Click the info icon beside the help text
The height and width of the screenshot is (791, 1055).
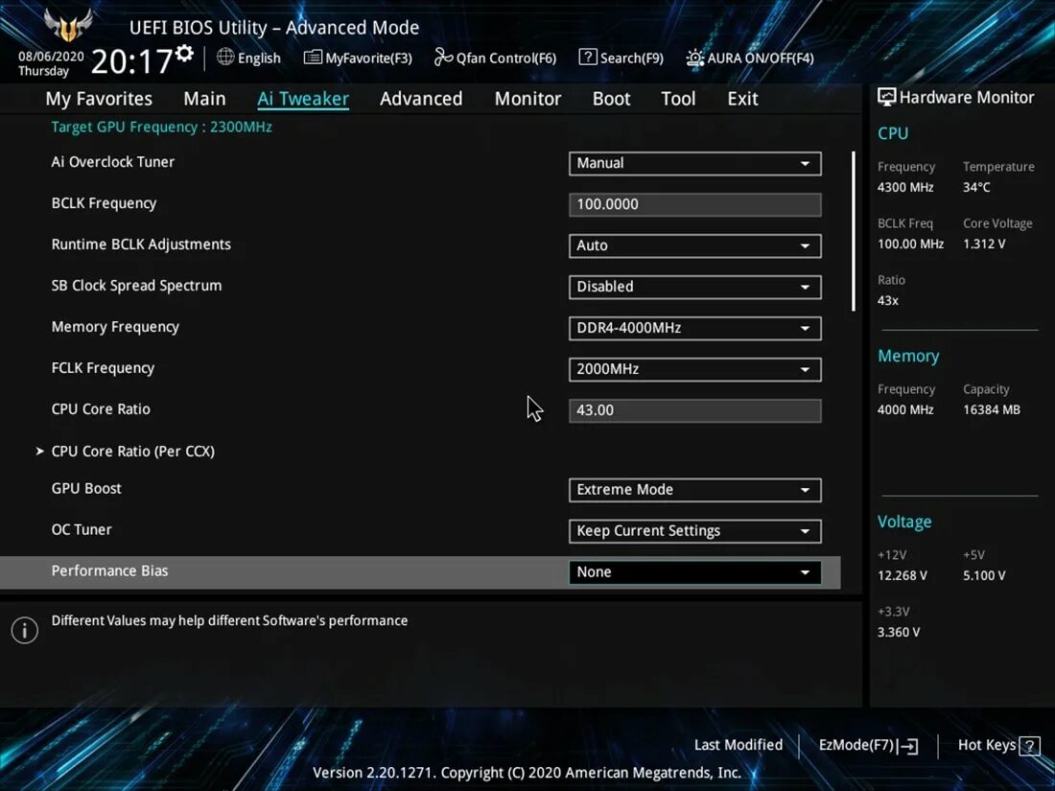(x=25, y=630)
